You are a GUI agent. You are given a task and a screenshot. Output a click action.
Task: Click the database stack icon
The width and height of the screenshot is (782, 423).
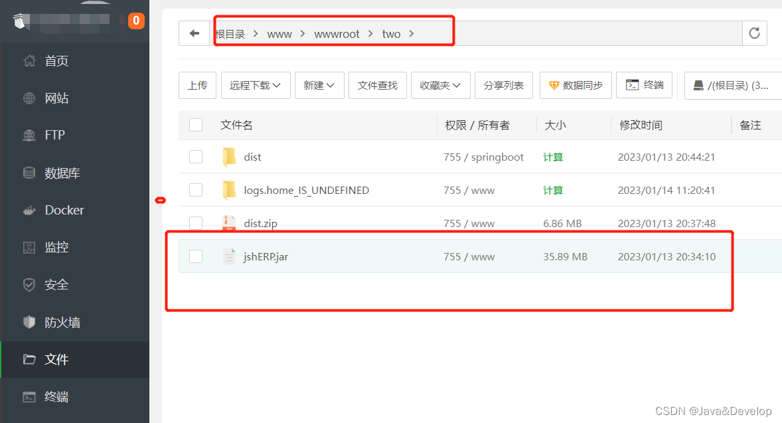coord(29,173)
